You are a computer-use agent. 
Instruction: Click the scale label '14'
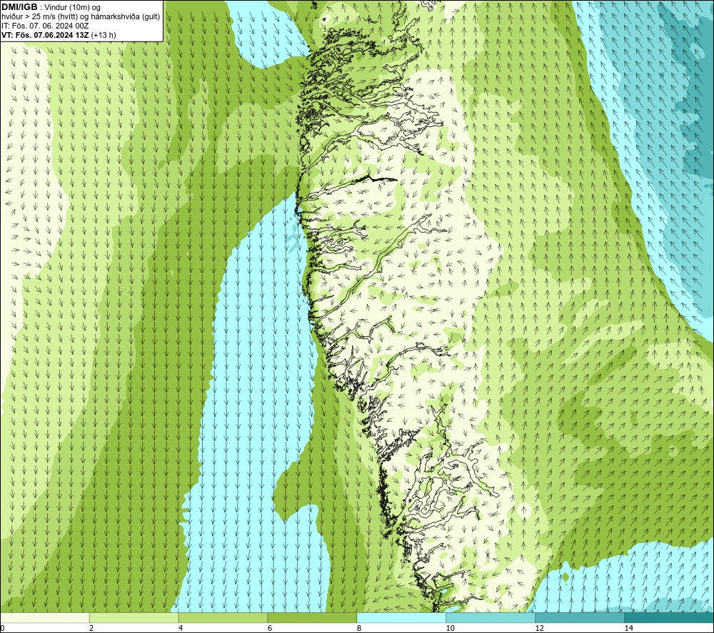(628, 629)
